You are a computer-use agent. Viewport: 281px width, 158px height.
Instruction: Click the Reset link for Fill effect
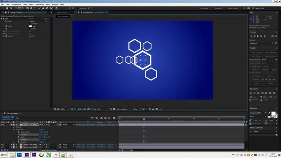coord(31,18)
